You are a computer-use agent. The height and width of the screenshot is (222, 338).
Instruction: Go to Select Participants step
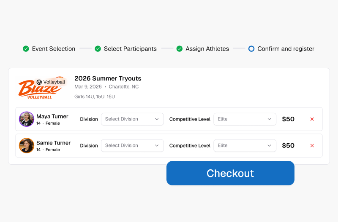[130, 49]
